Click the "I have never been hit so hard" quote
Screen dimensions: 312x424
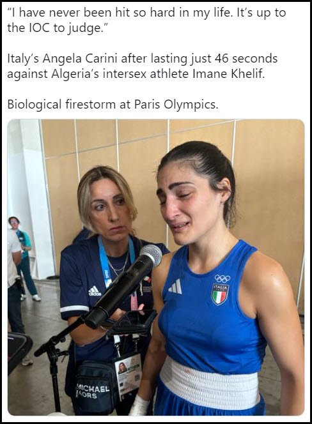tap(146, 20)
